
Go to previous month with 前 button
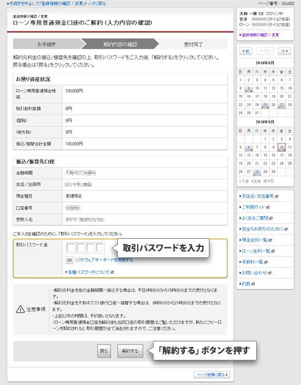[246, 51]
